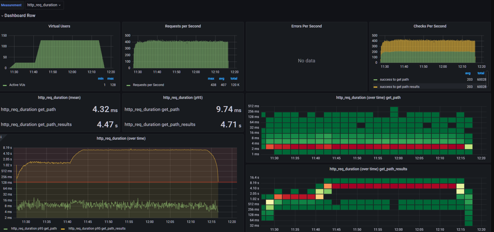Sort Checks Per Second legend by total

(481, 73)
